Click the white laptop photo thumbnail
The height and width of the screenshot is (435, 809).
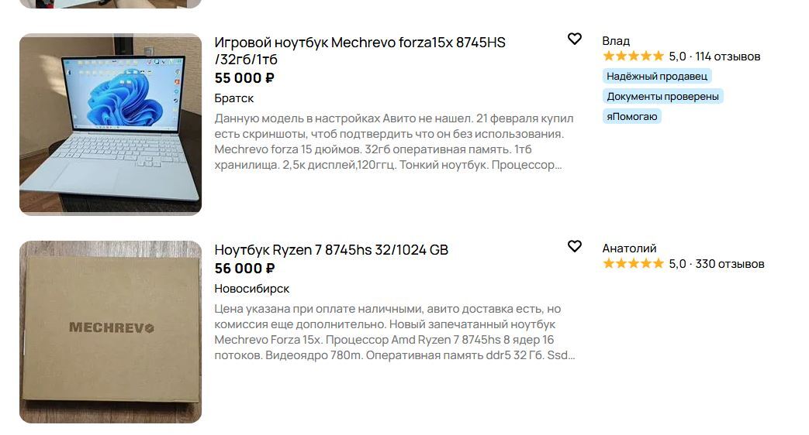coord(110,124)
